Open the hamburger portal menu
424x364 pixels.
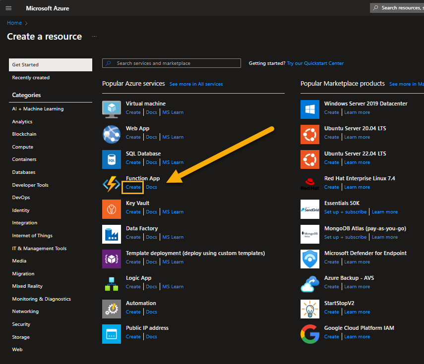8,8
